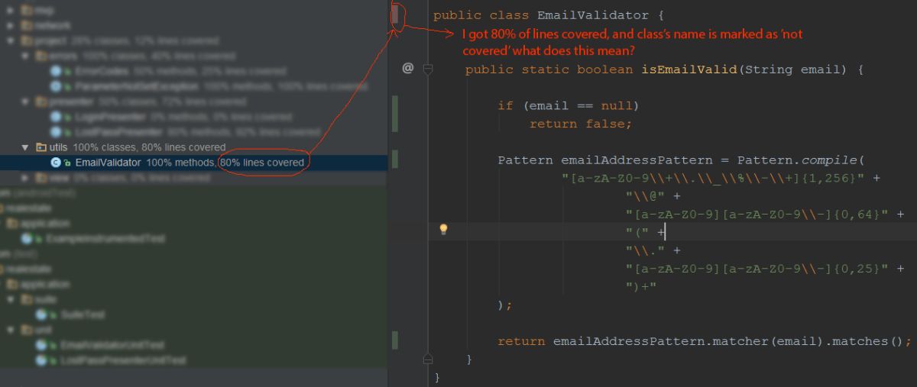
Task: Click green coverage marker beside Pattern.compile line
Action: click(x=394, y=159)
